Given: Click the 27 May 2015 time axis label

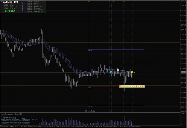Looking at the screenshot, I should point(4,127).
